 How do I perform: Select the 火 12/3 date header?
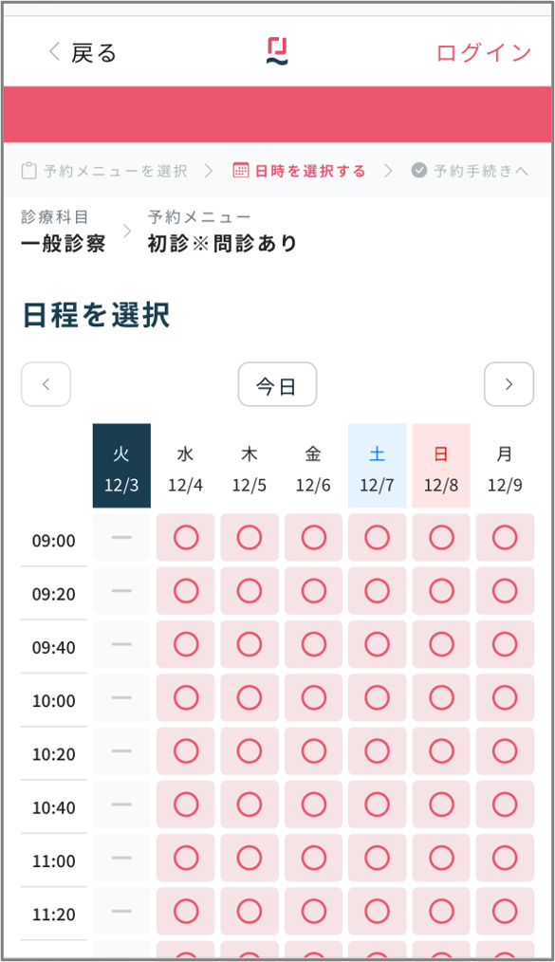tap(121, 466)
